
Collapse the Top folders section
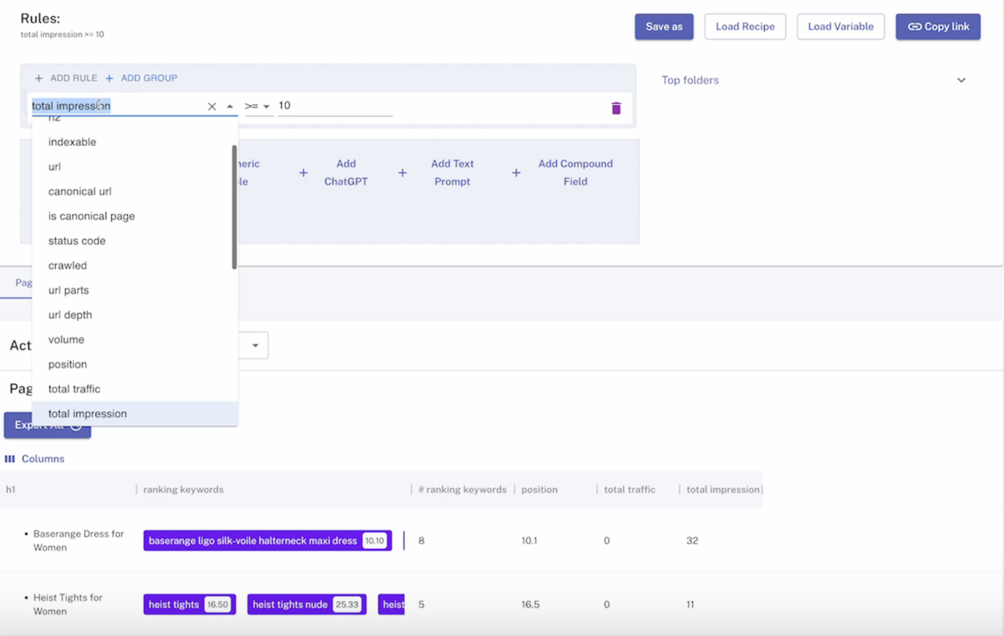pos(962,79)
